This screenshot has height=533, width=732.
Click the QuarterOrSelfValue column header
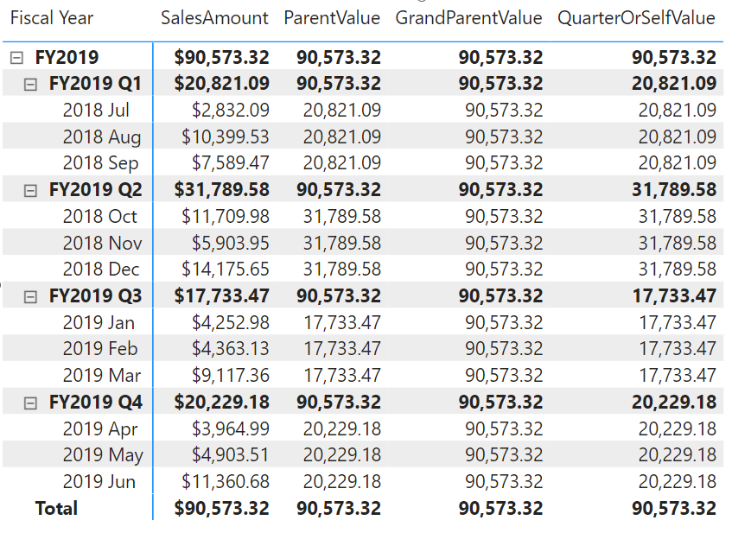[x=636, y=18]
